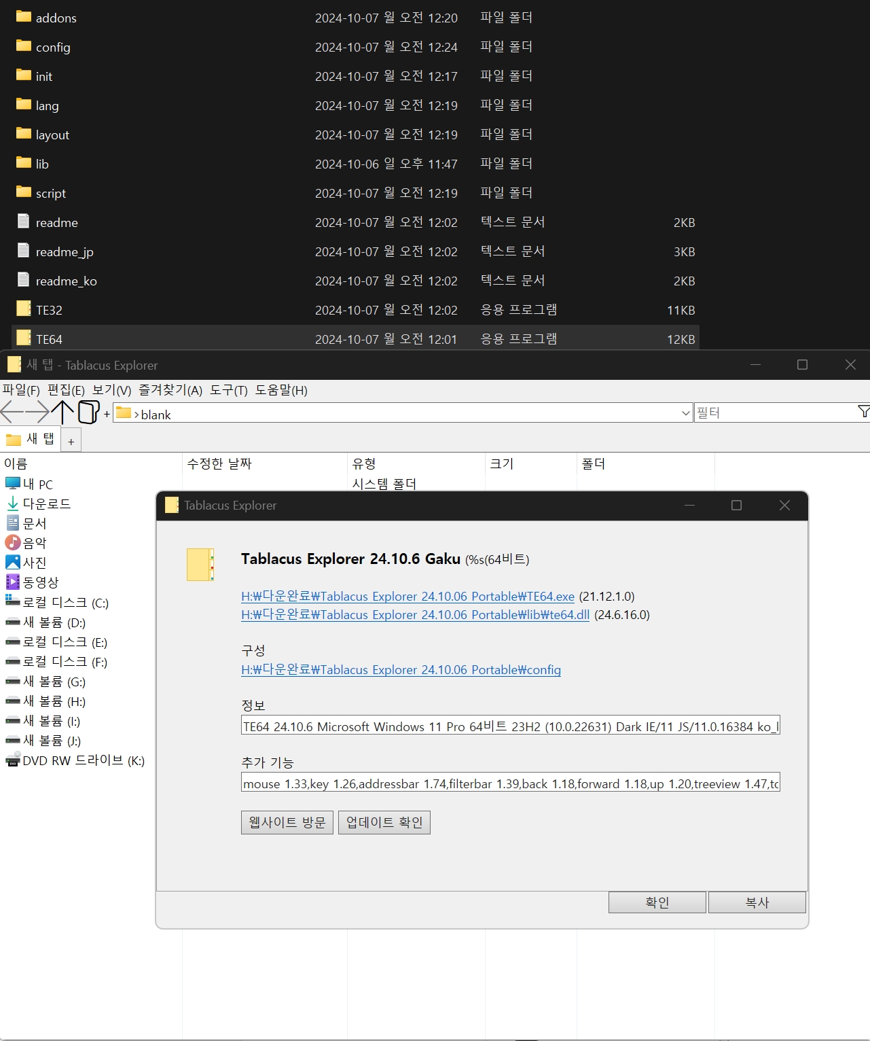Click the readme_ko file icon
This screenshot has height=1041, width=870.
(x=24, y=279)
